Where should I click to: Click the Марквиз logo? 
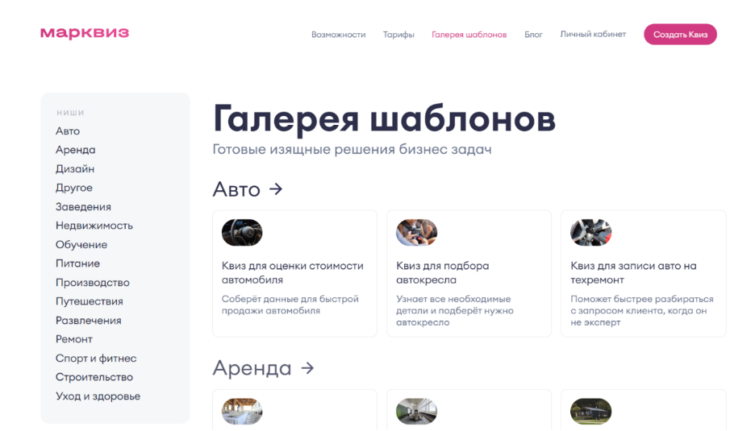[85, 33]
